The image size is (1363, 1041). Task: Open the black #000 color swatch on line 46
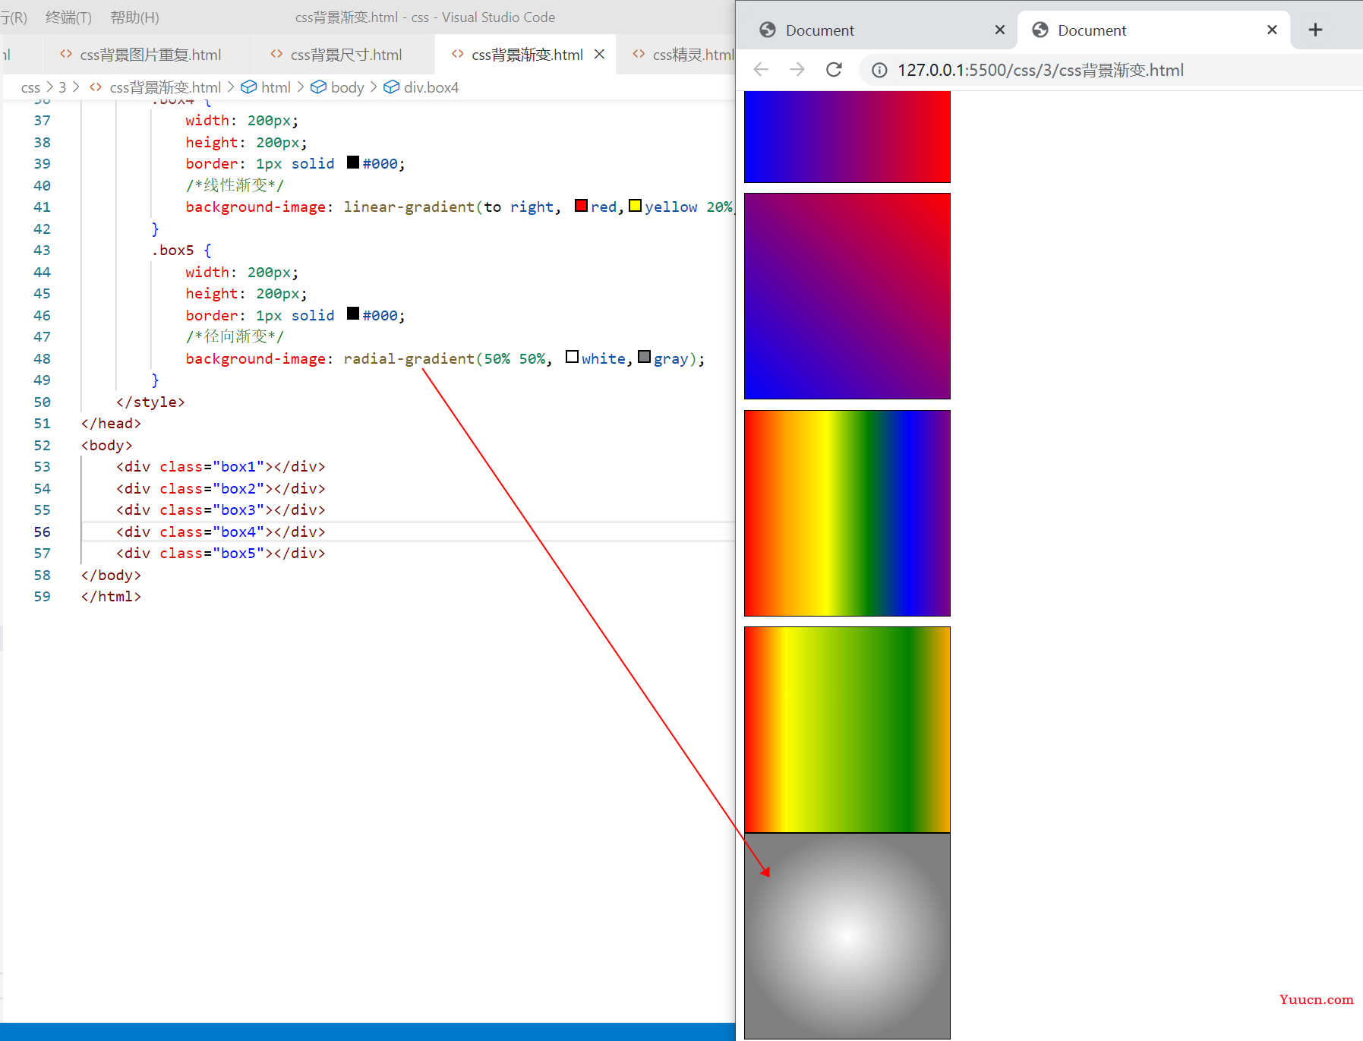[x=353, y=314]
